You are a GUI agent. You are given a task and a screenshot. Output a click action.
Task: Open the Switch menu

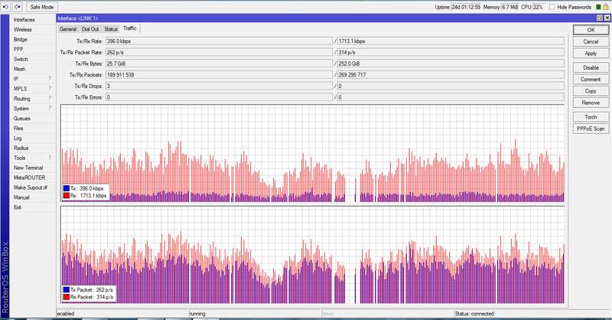tap(21, 59)
